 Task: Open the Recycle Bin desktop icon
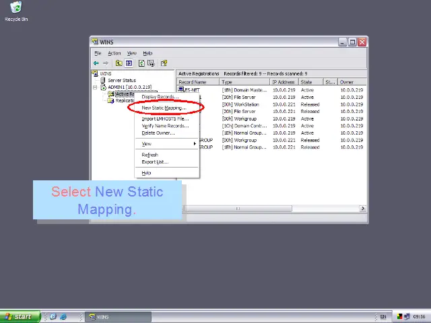(16, 11)
